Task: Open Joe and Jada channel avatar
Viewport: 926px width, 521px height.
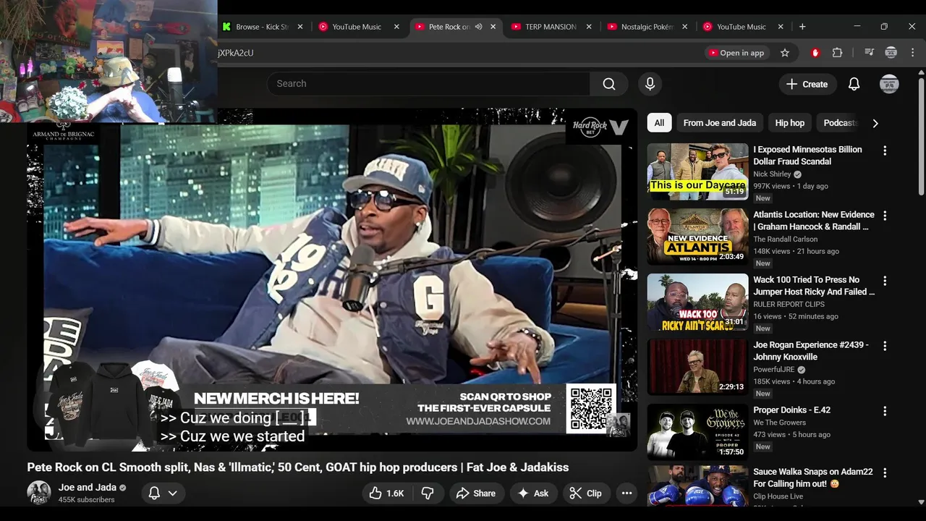Action: [x=39, y=493]
